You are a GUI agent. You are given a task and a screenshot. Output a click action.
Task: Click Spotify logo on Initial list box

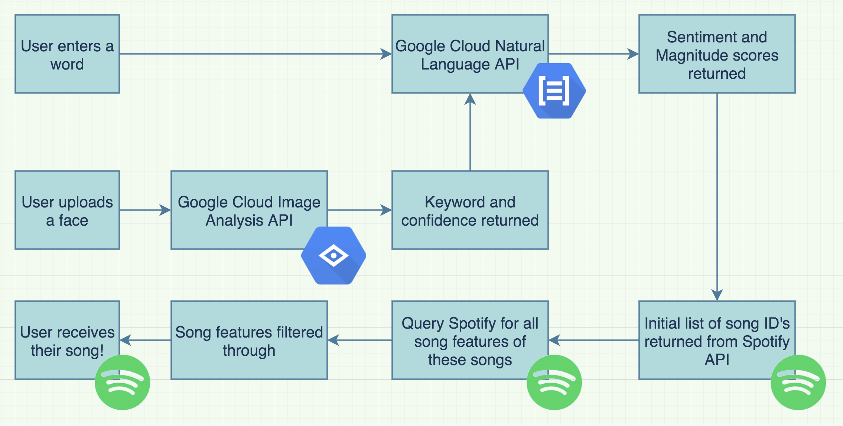coord(798,382)
